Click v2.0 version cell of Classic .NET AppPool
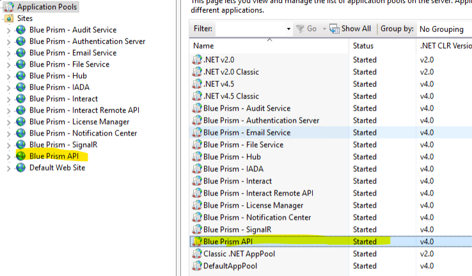Viewport: 472px width, 276px height. (427, 254)
